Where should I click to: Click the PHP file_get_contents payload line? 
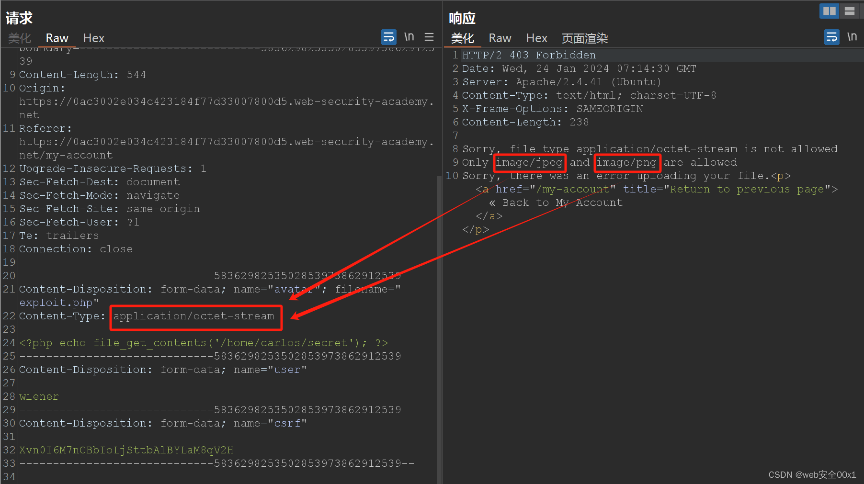click(x=204, y=343)
